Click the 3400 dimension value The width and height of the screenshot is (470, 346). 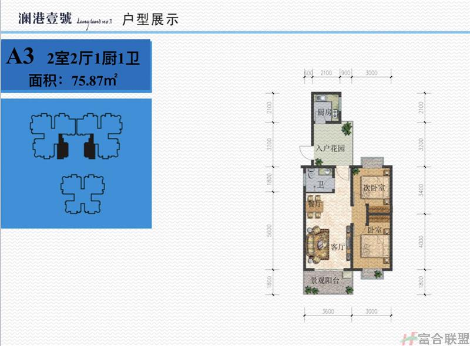click(x=421, y=190)
